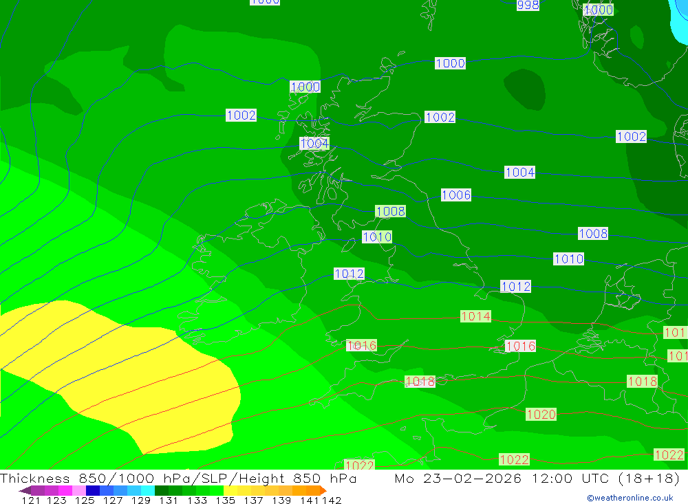Select the bright magenta legend swatch

click(65, 490)
